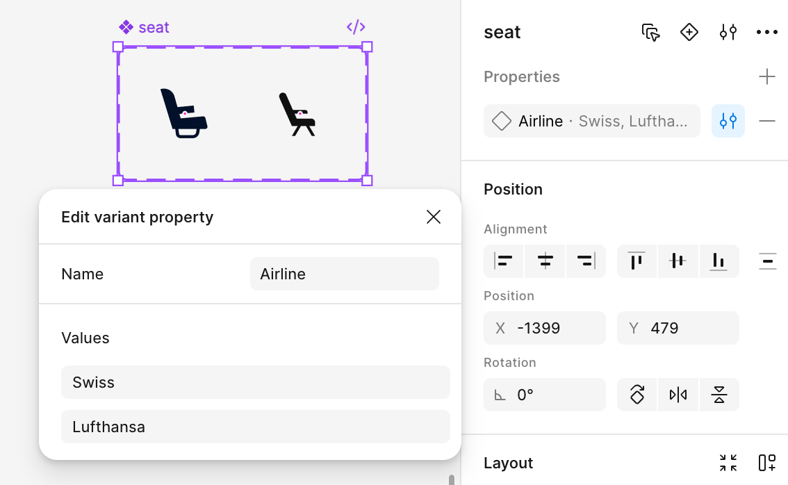Remove the Airline property with minus icon
The width and height of the screenshot is (788, 485).
pyautogui.click(x=767, y=121)
